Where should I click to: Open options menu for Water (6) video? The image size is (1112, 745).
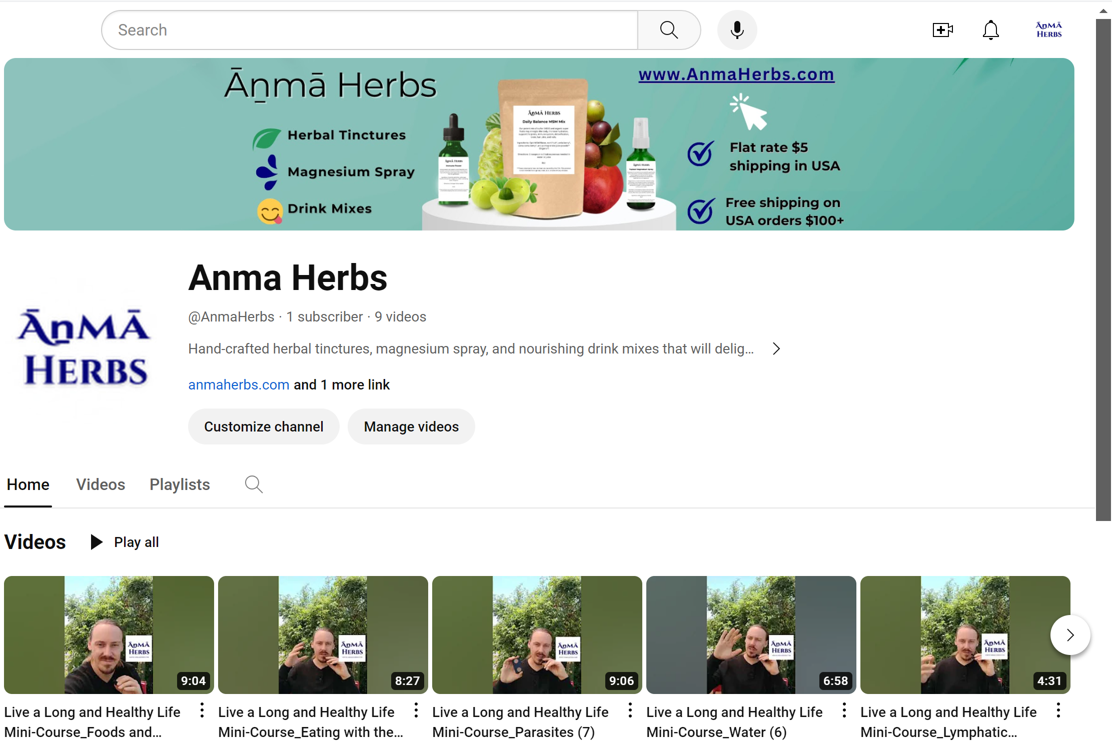click(844, 710)
